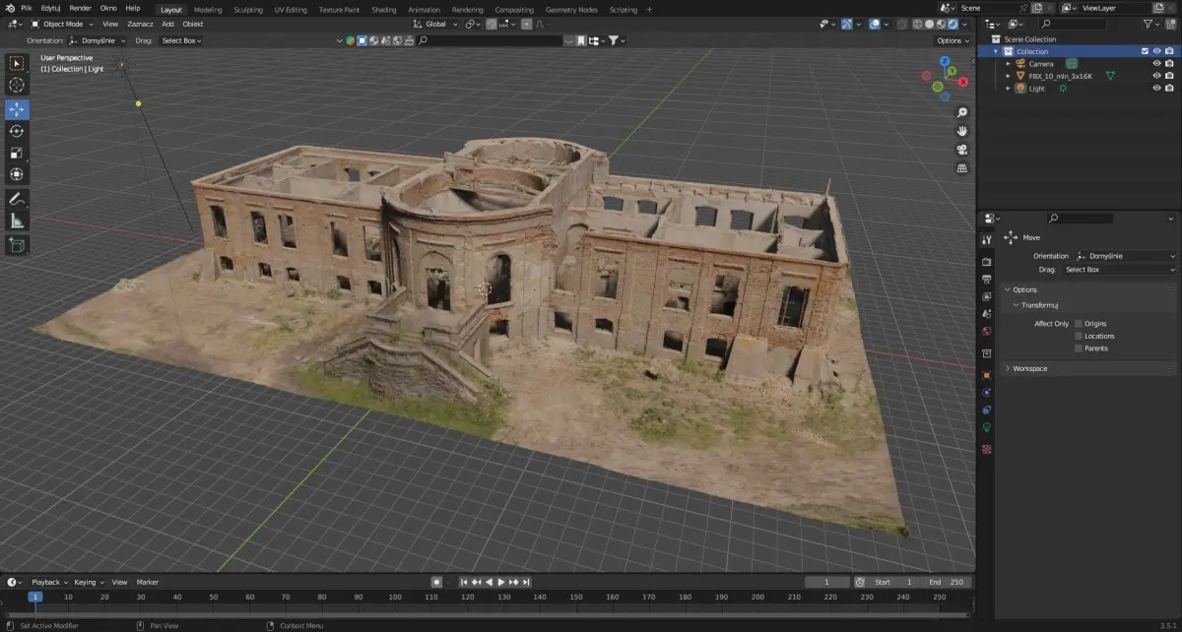Viewport: 1182px width, 632px height.
Task: Open the Texture properties tab
Action: click(986, 449)
